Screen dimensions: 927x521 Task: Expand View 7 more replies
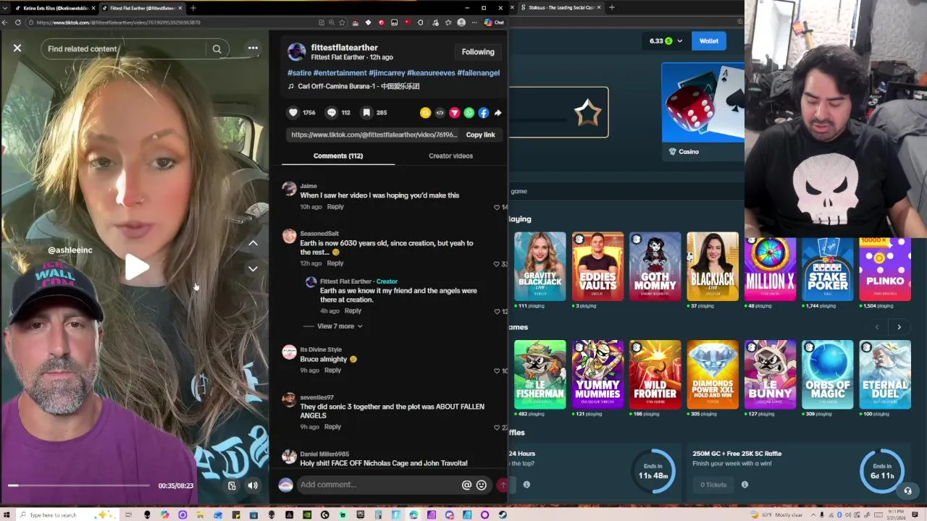coord(340,326)
